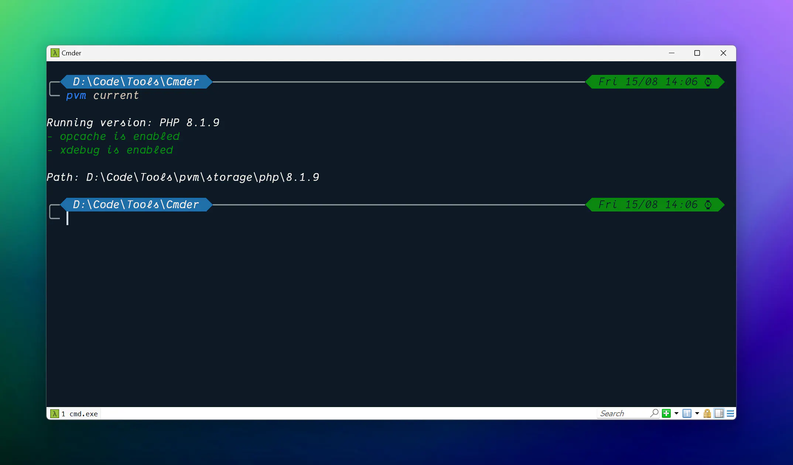Minimize the Cmder window
The width and height of the screenshot is (793, 465).
pos(671,53)
